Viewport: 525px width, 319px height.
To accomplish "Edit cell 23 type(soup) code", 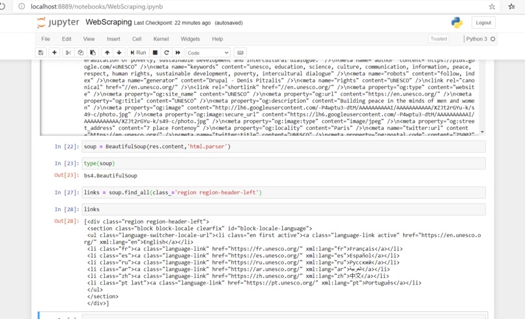I will [283, 163].
